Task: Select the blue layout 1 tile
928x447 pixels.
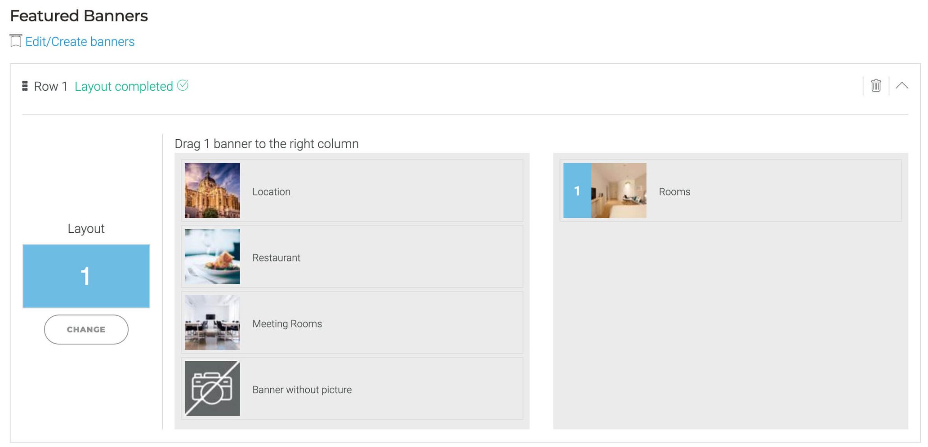Action: coord(86,276)
